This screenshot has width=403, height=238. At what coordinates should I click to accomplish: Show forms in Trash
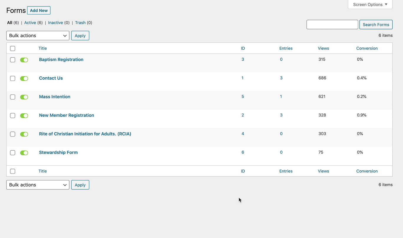point(80,23)
